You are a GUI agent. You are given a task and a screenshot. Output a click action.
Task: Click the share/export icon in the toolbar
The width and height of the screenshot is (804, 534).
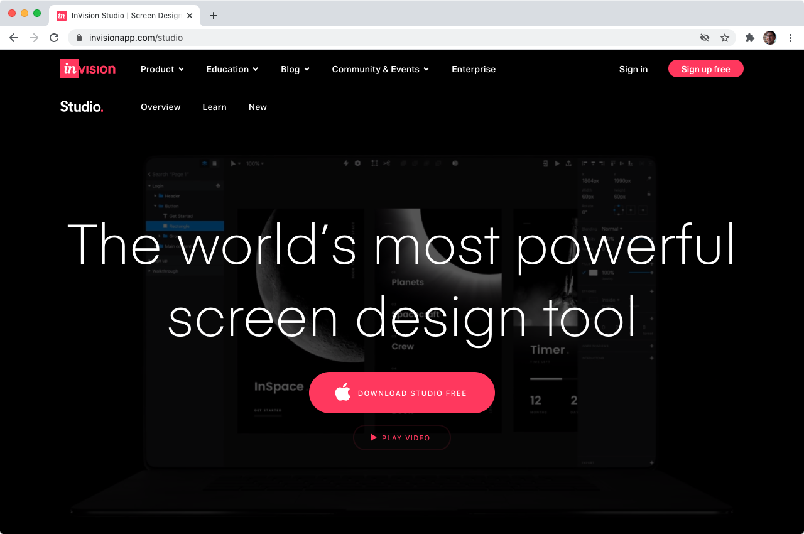click(x=570, y=163)
